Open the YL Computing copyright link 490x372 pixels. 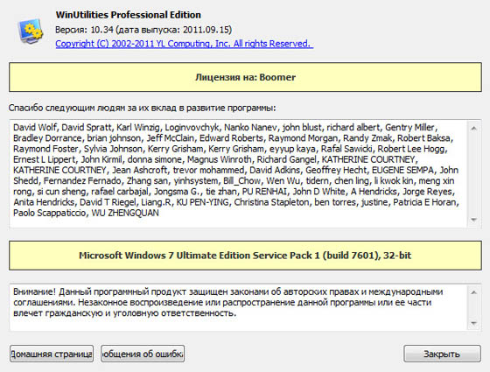coord(185,44)
